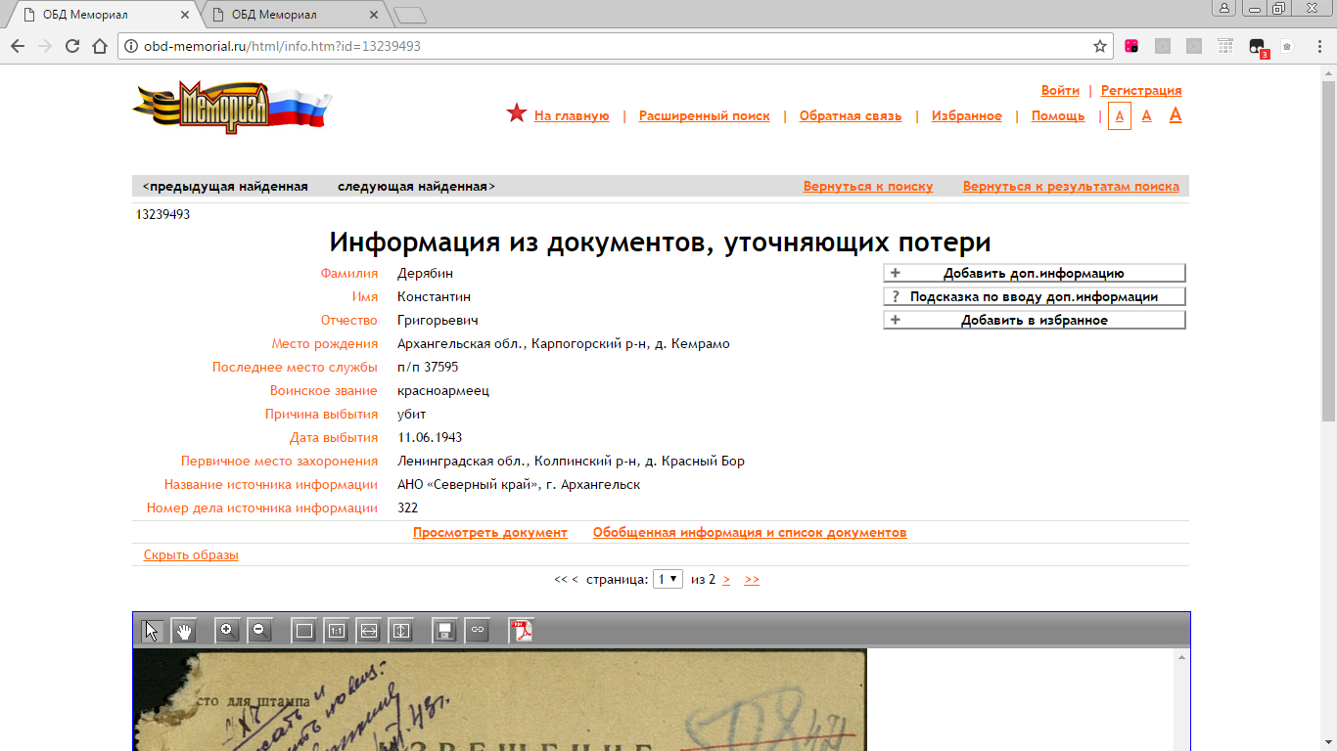The height and width of the screenshot is (751, 1337).
Task: Save the document image (floppy icon)
Action: tap(445, 631)
